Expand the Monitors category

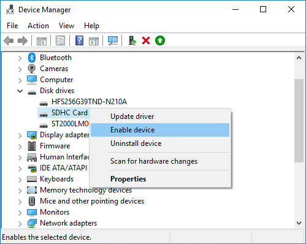[x=20, y=213]
